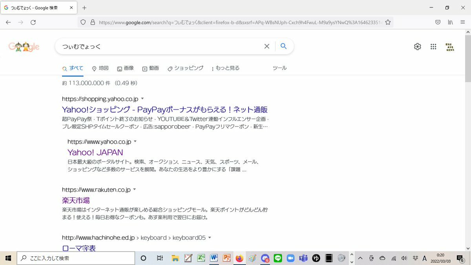
Task: Open the filmstrip video app on the taskbar
Action: 329,258
